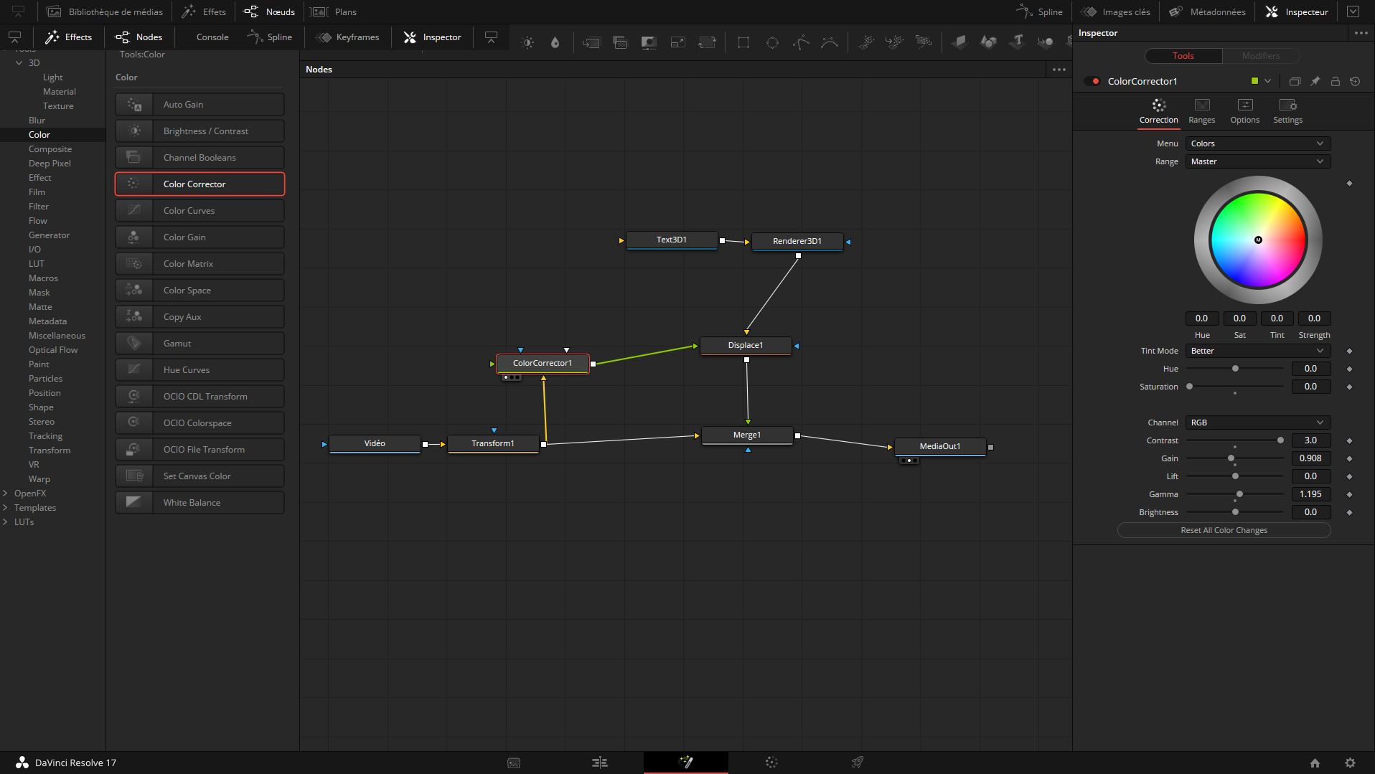
Task: Adjust the Gamma slider
Action: (1235, 494)
